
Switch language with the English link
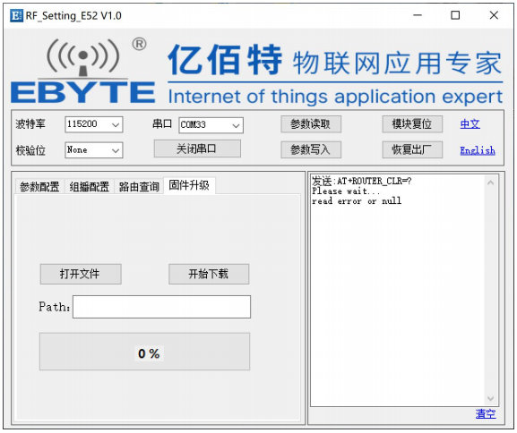click(x=478, y=150)
